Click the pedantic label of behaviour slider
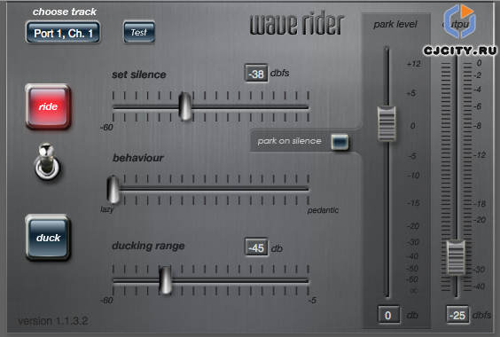The image size is (500, 337). pos(323,210)
